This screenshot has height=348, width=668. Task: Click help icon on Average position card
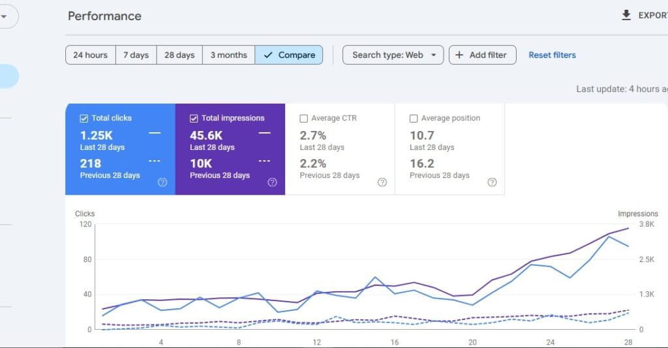tap(493, 182)
